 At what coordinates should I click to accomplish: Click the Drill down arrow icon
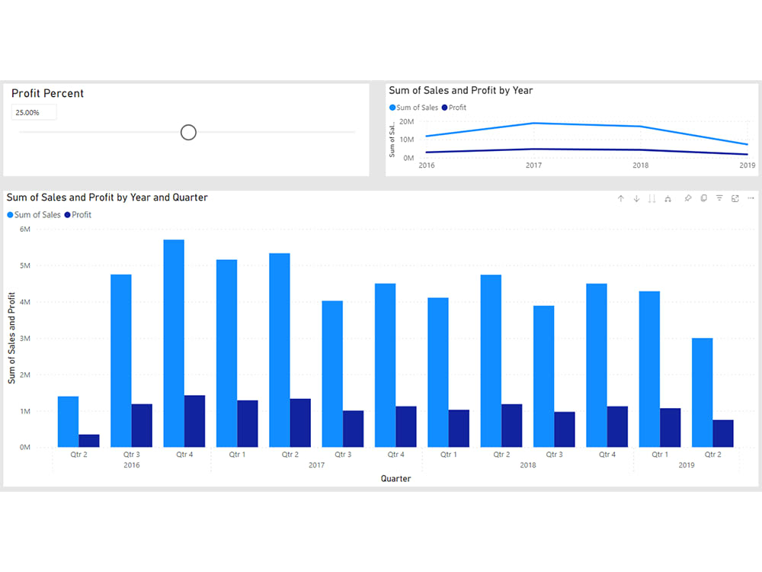[x=636, y=198]
